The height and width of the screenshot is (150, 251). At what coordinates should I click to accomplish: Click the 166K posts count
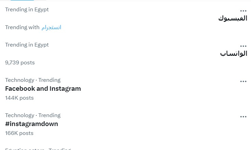(x=19, y=133)
